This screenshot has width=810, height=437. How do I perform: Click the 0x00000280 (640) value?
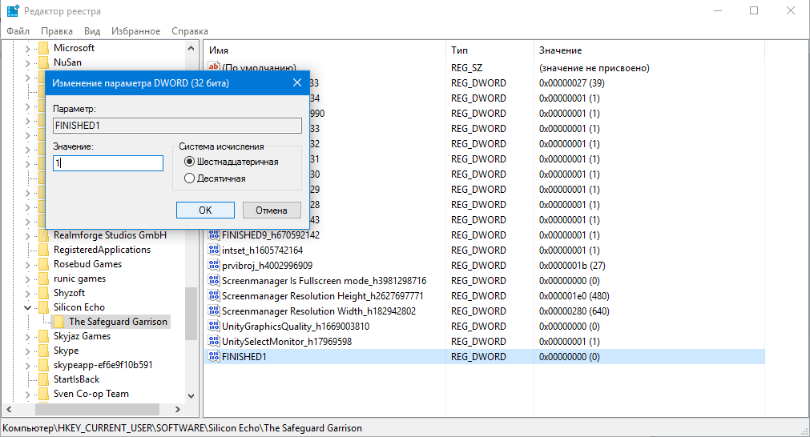tap(574, 311)
